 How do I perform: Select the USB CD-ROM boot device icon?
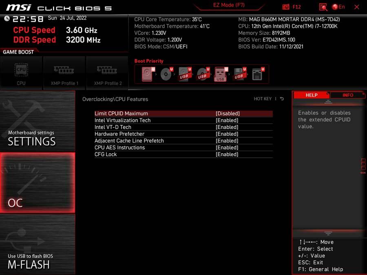point(203,74)
